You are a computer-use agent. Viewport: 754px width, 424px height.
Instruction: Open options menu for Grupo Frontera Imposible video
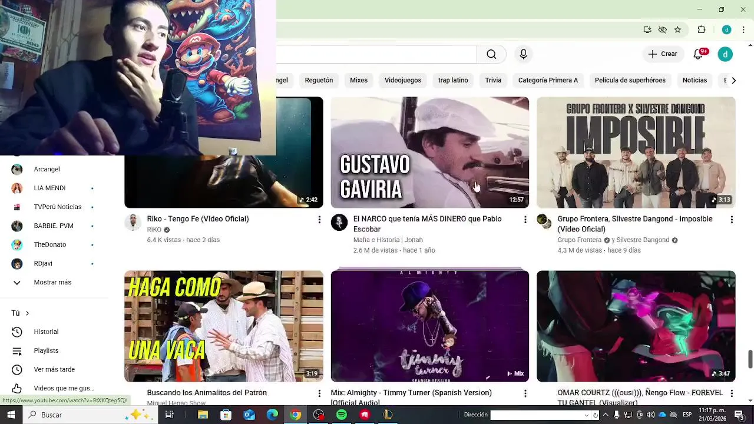(x=732, y=220)
